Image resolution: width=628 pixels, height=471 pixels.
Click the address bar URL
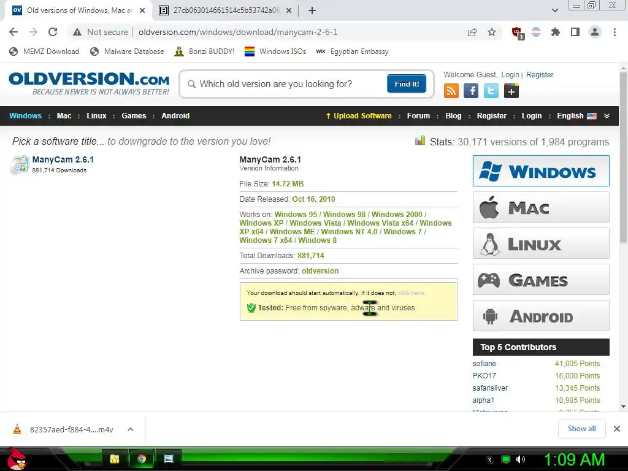point(238,32)
